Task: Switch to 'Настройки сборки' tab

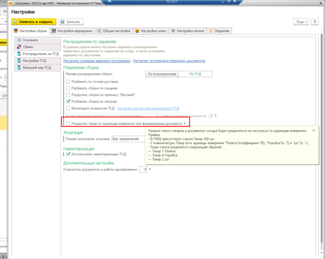Action: [30, 31]
